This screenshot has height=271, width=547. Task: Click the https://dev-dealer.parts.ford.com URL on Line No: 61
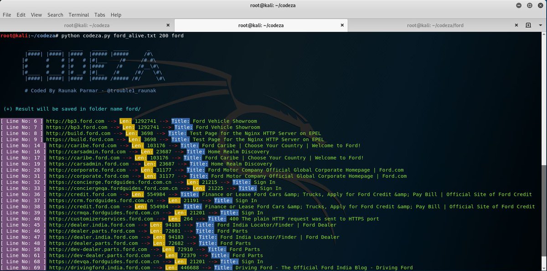[x=99, y=256]
